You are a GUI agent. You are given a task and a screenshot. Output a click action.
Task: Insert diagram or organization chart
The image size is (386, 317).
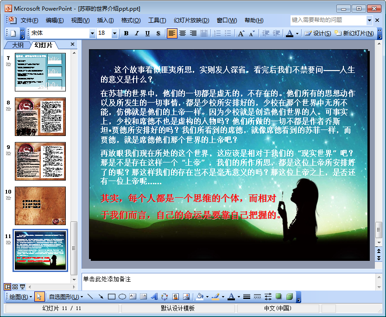click(165, 297)
